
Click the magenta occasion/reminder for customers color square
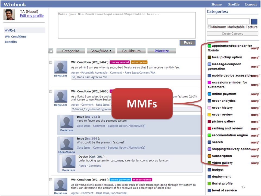(x=209, y=82)
